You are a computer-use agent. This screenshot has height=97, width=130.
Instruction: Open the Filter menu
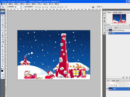click(34, 4)
